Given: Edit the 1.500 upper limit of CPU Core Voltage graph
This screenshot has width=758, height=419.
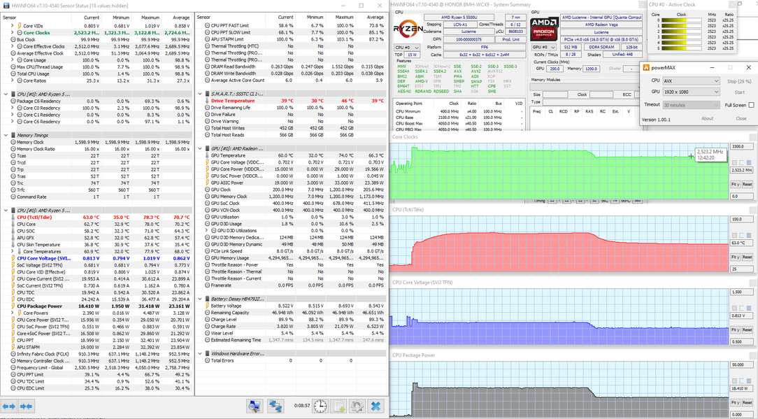Looking at the screenshot, I should (x=741, y=292).
